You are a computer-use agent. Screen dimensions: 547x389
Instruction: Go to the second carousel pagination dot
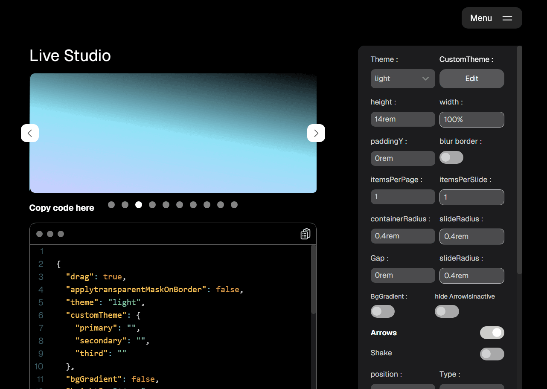125,205
